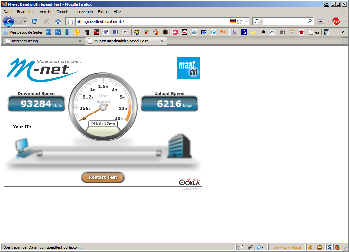The image size is (349, 252).
Task: Open the camel bookmark icon
Action: click(x=263, y=32)
